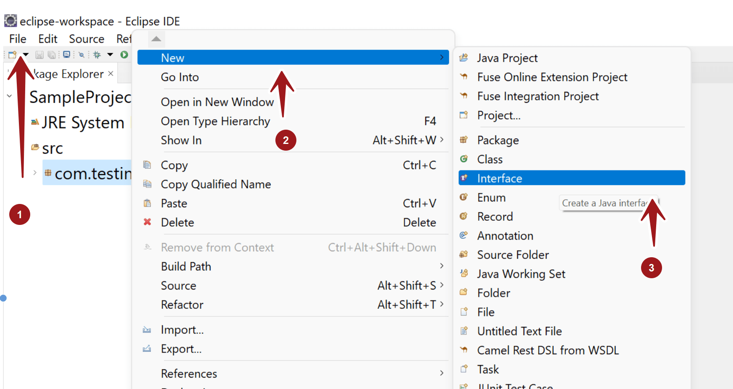Click the Save toolbar icon
Image resolution: width=733 pixels, height=389 pixels.
click(39, 54)
